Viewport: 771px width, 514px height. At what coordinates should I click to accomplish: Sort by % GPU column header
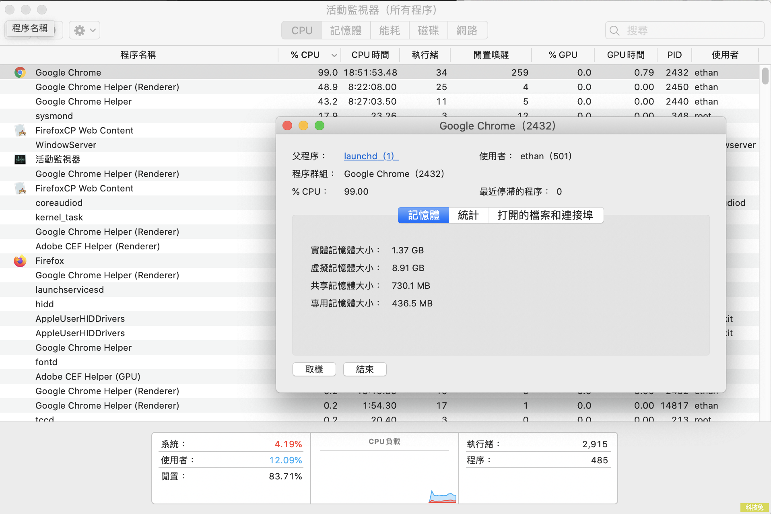(563, 55)
